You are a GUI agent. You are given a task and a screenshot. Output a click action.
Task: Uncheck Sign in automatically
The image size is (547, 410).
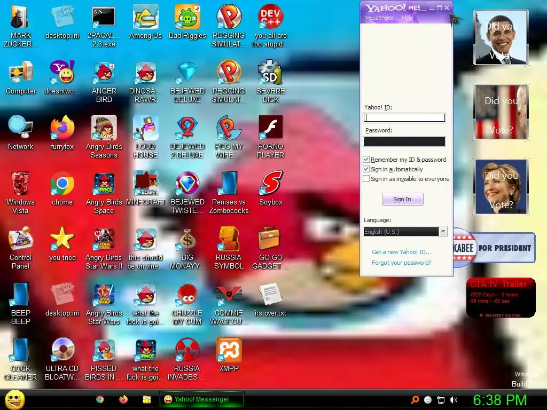pyautogui.click(x=366, y=169)
